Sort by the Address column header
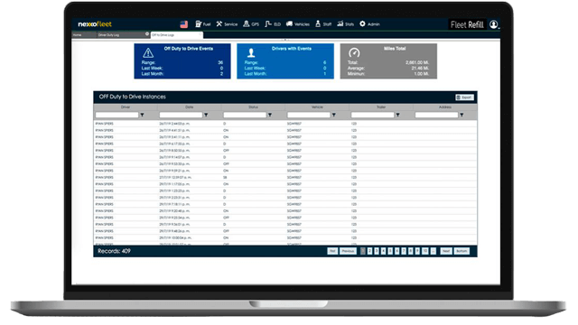578x325 pixels. click(445, 107)
